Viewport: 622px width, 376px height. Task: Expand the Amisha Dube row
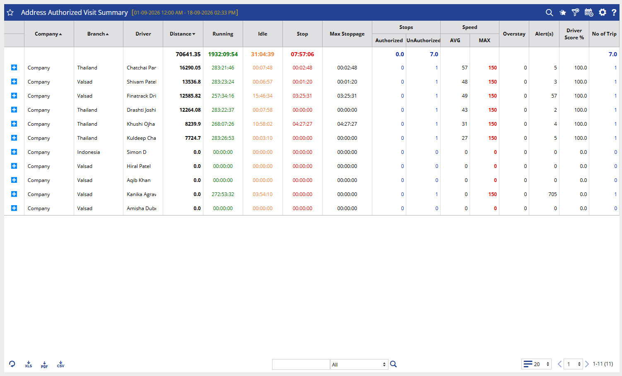[x=14, y=208]
